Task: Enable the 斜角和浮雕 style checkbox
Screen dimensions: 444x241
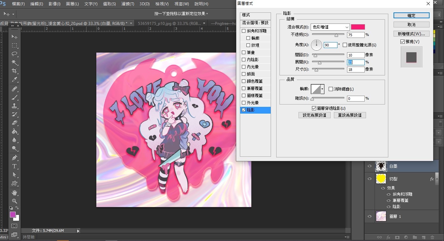Action: [x=243, y=31]
